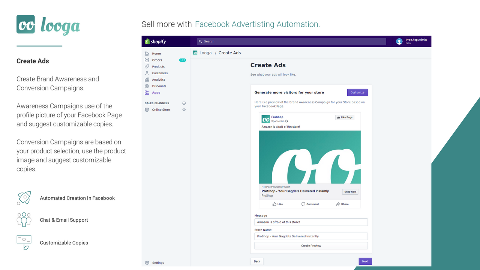Image resolution: width=480 pixels, height=270 pixels.
Task: Open the Pro Shop Admin account menu
Action: click(411, 41)
